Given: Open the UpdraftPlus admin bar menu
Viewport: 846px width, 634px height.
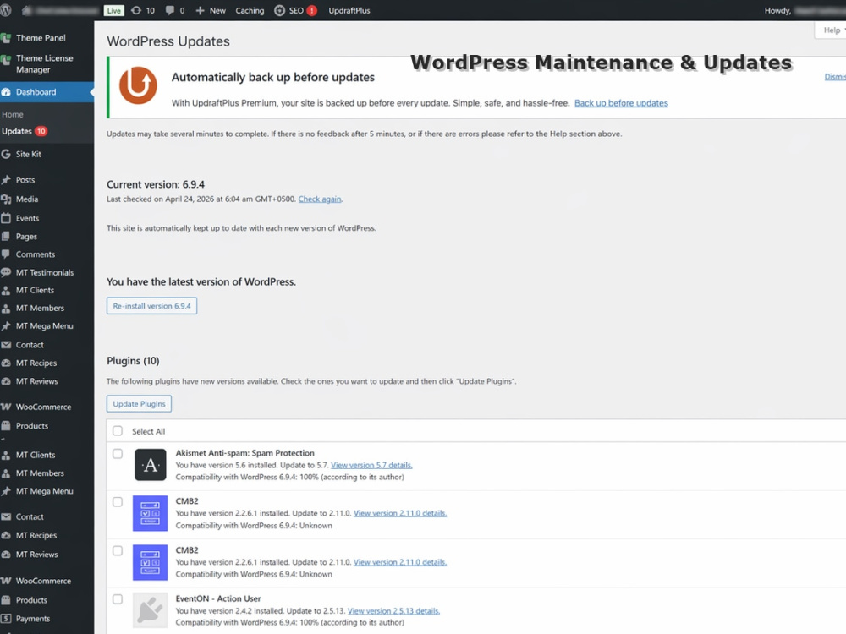Looking at the screenshot, I should (349, 10).
